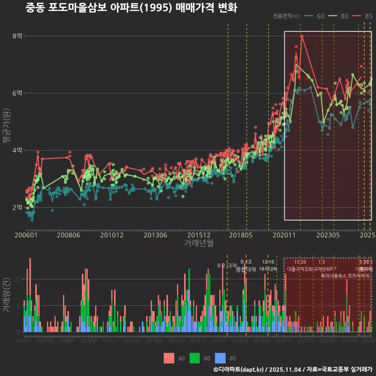
Task: Click the 10·26 대출규제강화 annotation
Action: click(300, 266)
